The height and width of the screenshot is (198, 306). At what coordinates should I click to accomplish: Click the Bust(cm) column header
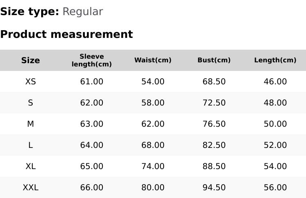tap(214, 60)
